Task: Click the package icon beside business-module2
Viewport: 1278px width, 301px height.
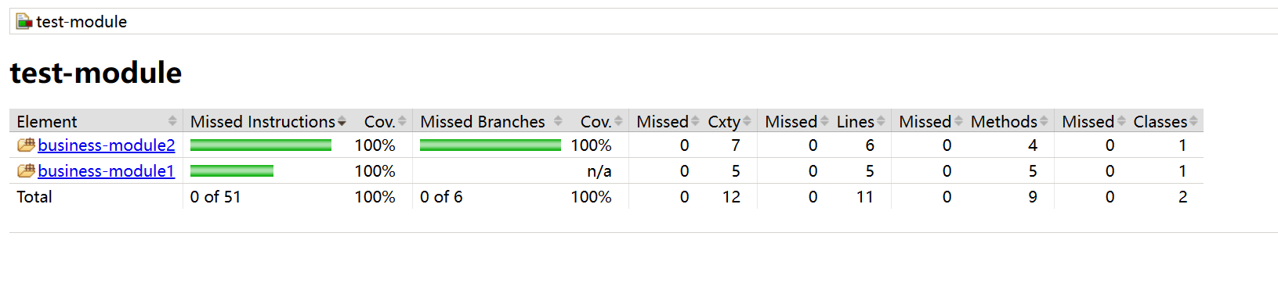Action: pos(26,145)
